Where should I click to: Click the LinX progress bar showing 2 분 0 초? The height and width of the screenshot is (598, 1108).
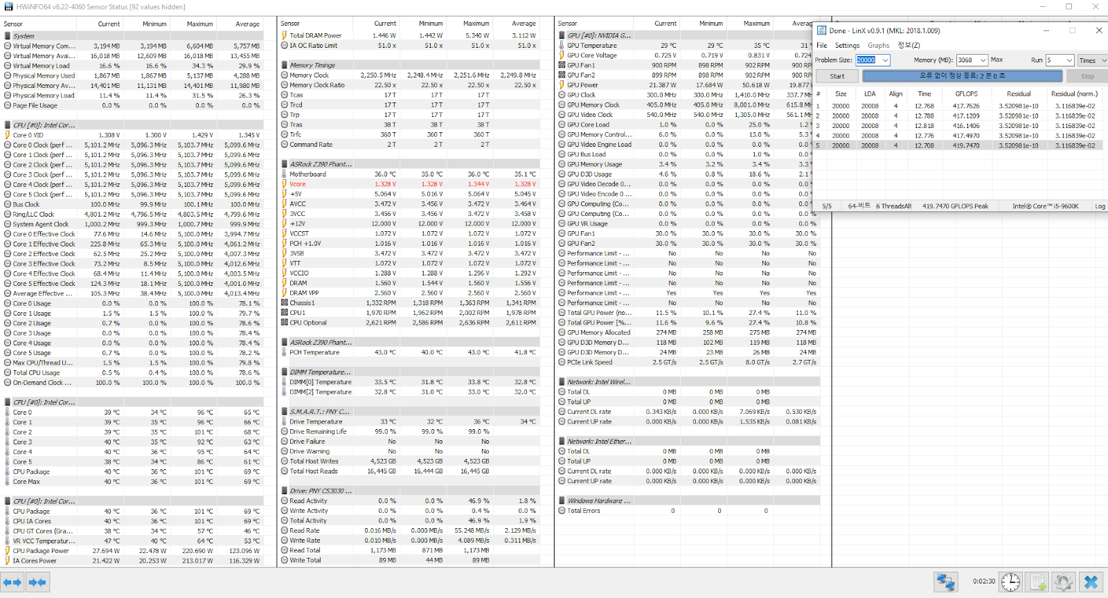[962, 76]
